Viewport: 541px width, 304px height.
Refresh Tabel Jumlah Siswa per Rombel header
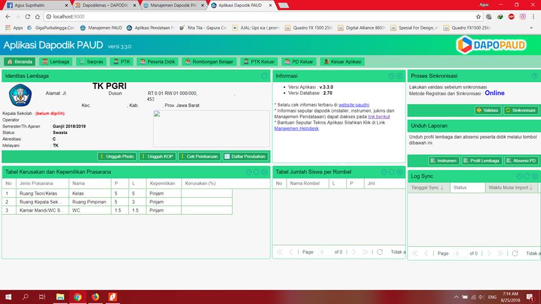click(392, 172)
